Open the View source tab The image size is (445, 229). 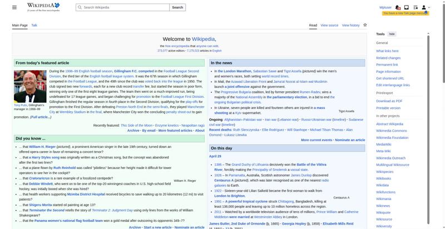tap(329, 26)
